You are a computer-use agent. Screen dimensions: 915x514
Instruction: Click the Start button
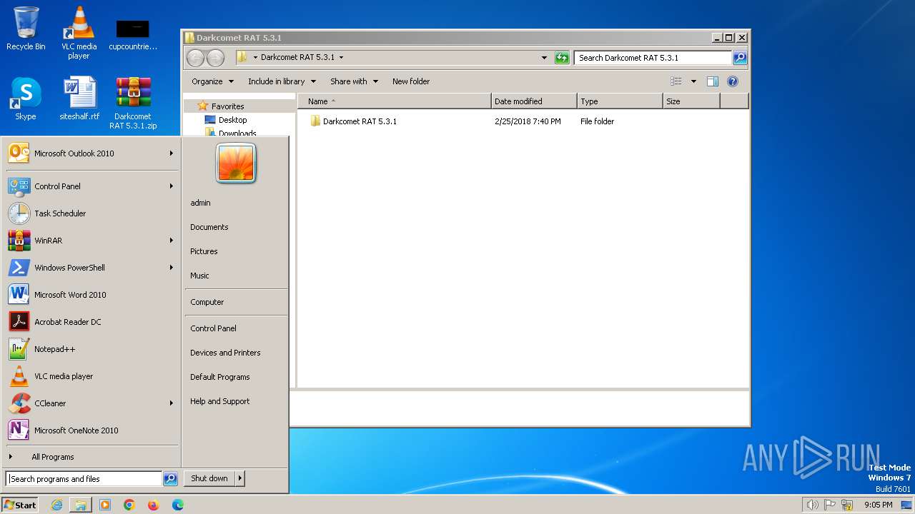point(19,505)
